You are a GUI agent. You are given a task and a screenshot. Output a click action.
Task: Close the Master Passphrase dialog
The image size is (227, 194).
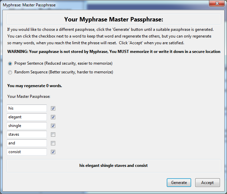217,3
